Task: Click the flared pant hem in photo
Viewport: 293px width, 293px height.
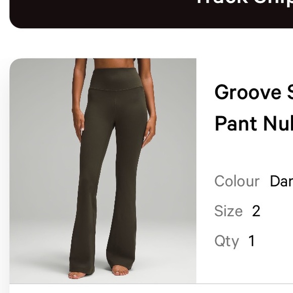Action: 121,262
